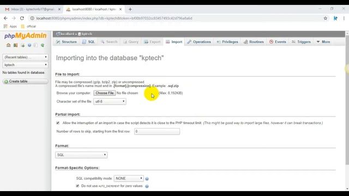This screenshot has height=196, width=349.
Task: Switch to the SQL tab
Action: [x=88, y=42]
